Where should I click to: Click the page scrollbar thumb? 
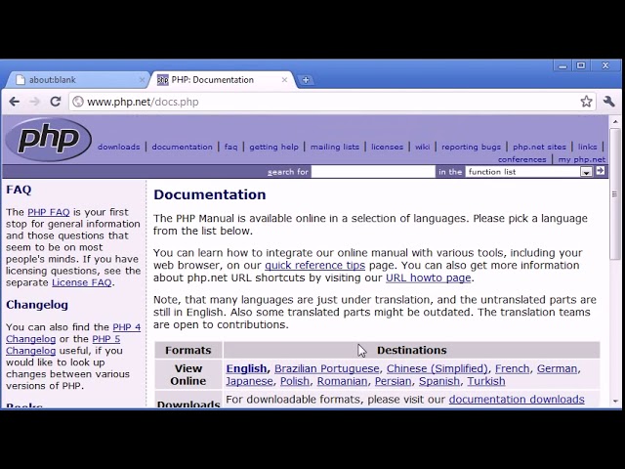[x=615, y=193]
